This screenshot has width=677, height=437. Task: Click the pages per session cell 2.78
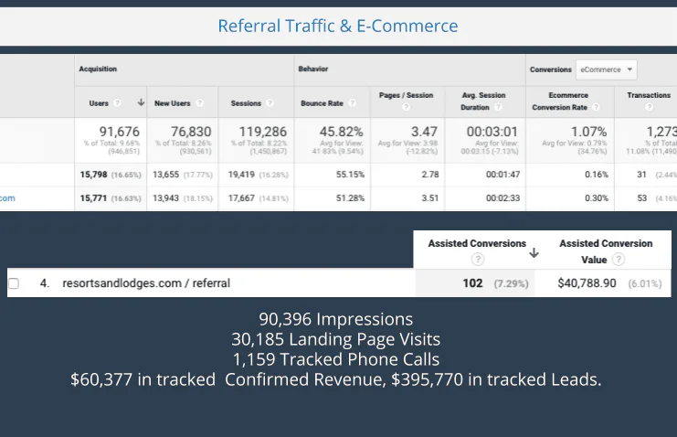430,175
